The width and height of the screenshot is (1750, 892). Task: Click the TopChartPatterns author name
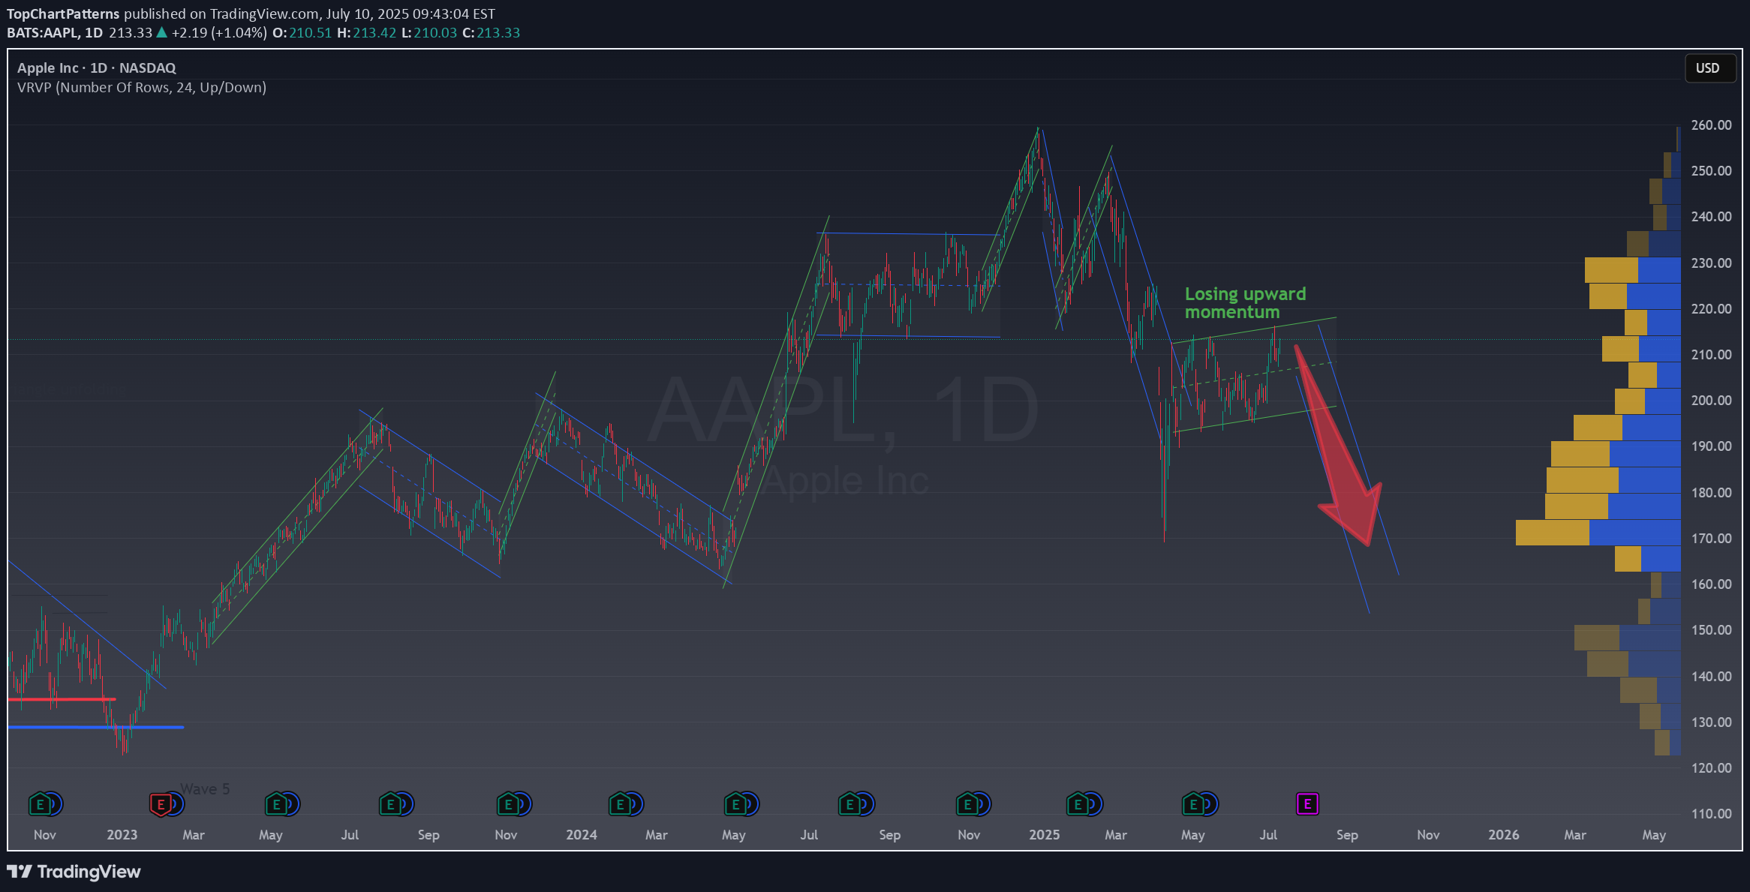[63, 14]
